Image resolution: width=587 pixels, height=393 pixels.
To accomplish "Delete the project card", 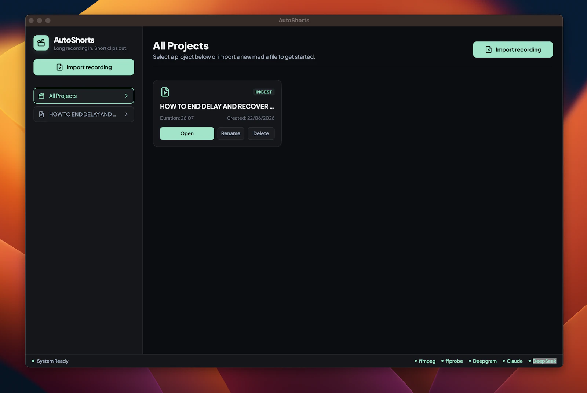I will coord(261,133).
